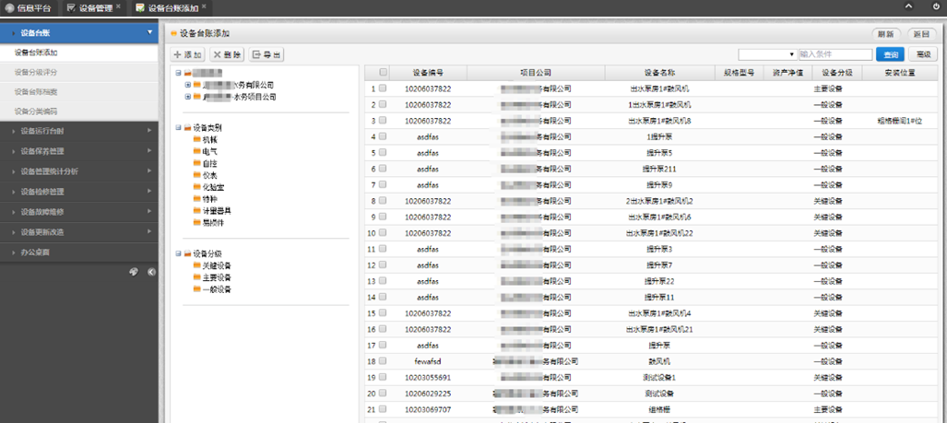Click the blue 查询 search button
The image size is (947, 423).
tap(891, 54)
